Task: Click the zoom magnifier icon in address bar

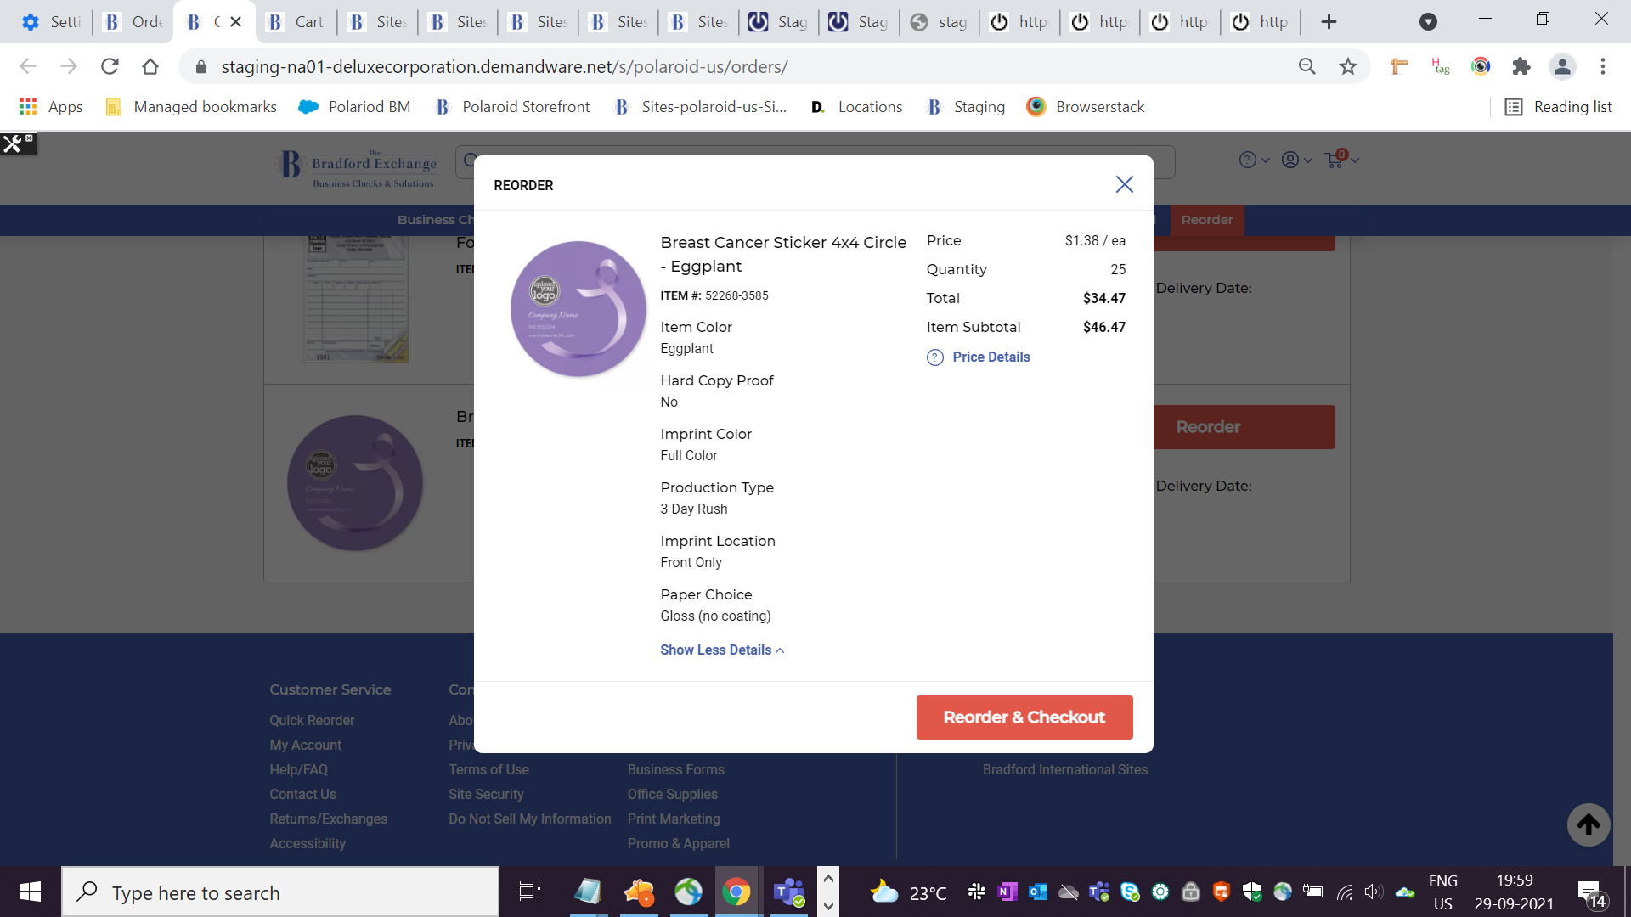Action: pyautogui.click(x=1307, y=66)
